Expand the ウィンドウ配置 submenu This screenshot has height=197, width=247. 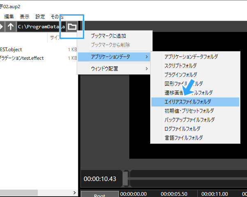114,68
